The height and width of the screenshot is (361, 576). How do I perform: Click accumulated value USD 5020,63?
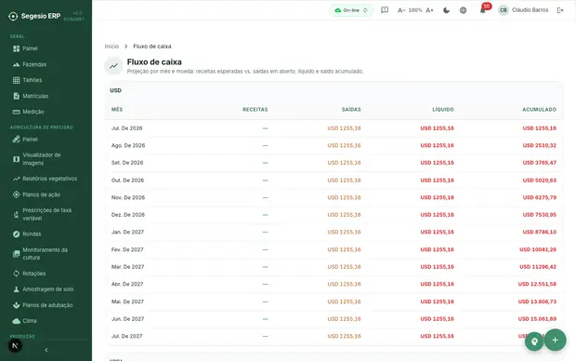540,180
